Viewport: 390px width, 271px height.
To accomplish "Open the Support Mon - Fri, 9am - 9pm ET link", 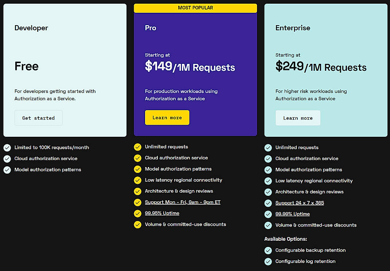I will pos(183,202).
